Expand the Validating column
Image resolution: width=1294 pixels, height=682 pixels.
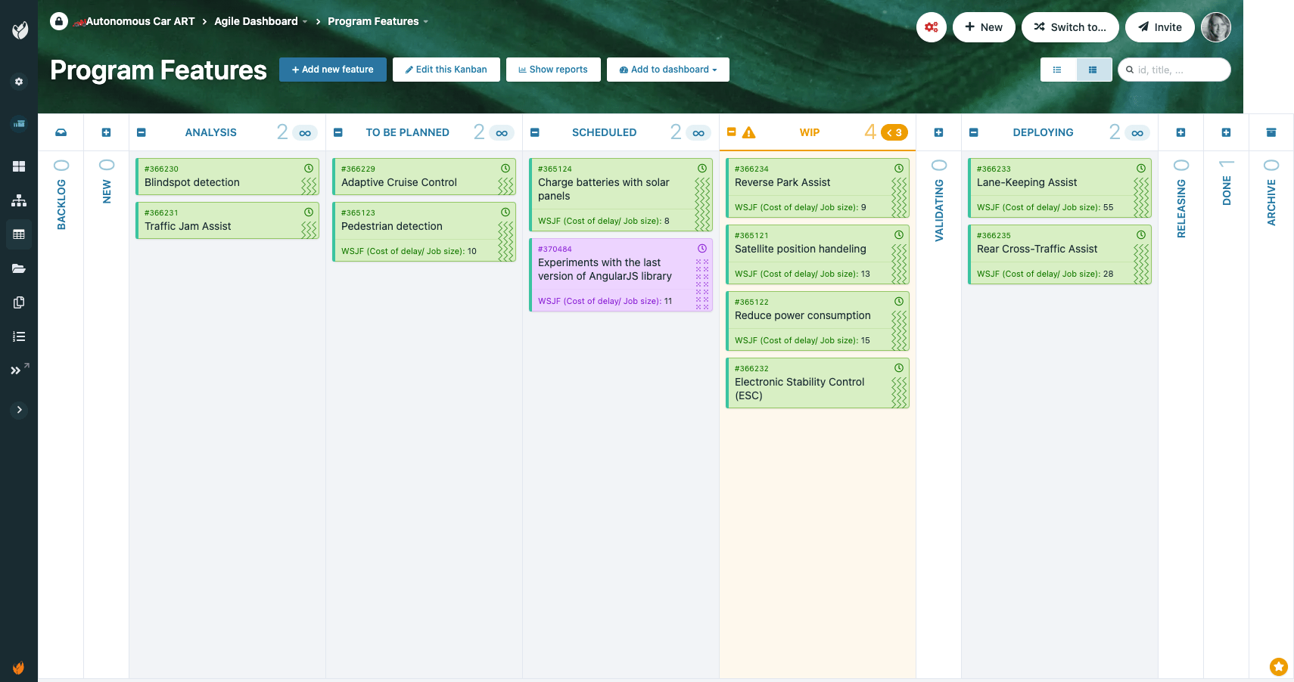938,132
